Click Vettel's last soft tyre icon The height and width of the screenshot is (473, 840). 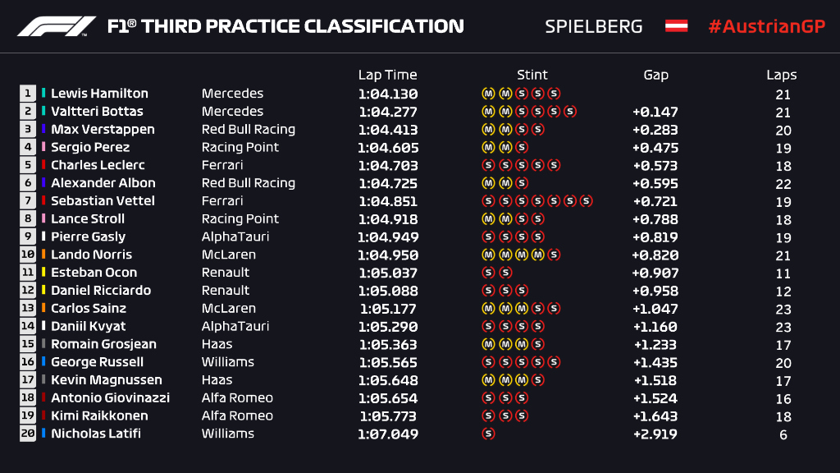(586, 201)
